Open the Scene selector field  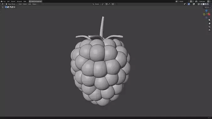pyautogui.click(x=183, y=2)
